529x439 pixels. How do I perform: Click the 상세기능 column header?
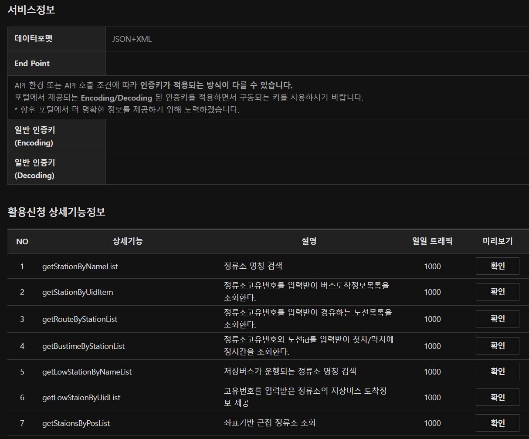pos(127,241)
